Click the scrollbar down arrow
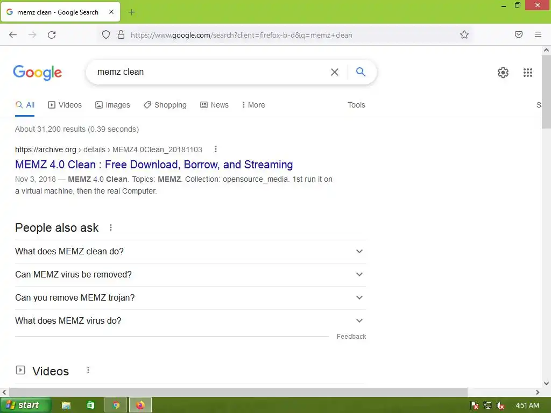Image resolution: width=551 pixels, height=413 pixels. click(x=546, y=383)
